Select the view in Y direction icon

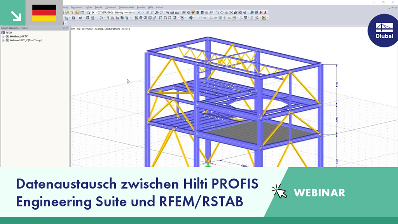tap(165, 18)
